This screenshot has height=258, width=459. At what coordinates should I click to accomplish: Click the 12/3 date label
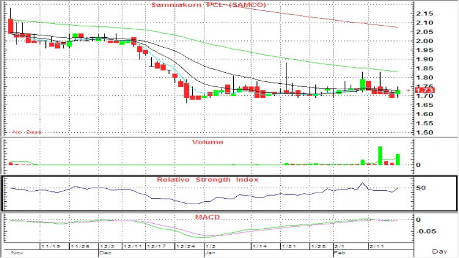click(x=108, y=246)
